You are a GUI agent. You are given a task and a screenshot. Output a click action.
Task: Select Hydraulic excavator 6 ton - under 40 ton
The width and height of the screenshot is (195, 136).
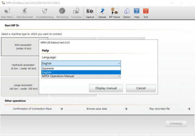point(20,67)
